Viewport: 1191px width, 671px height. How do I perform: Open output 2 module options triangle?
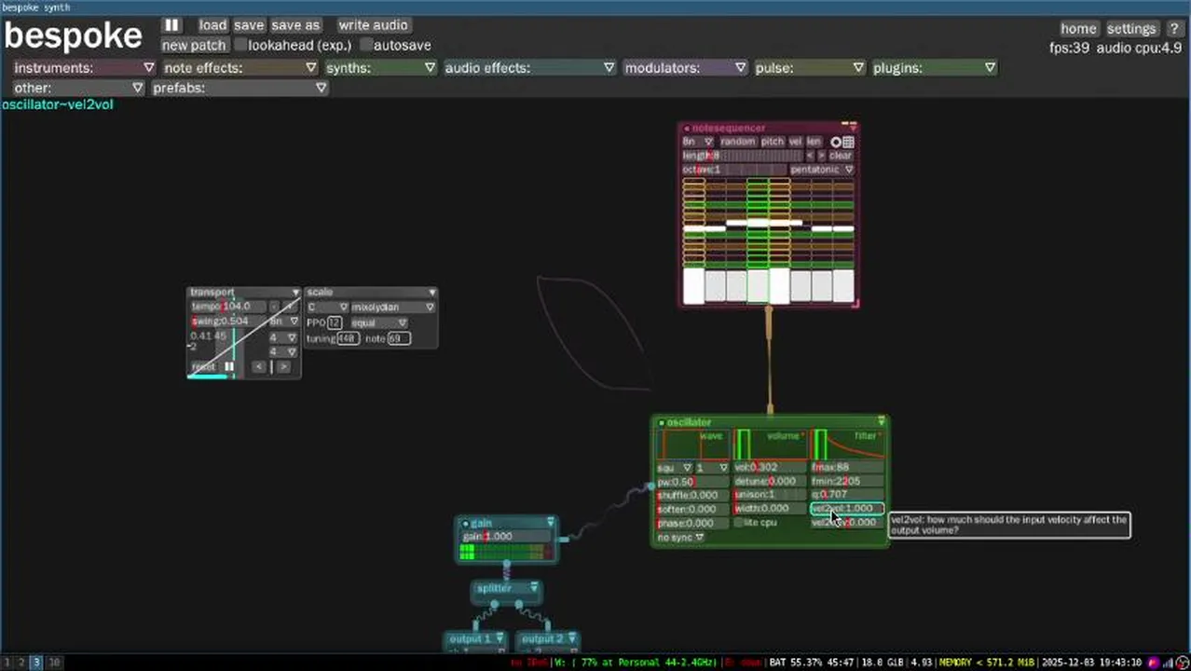click(x=570, y=638)
